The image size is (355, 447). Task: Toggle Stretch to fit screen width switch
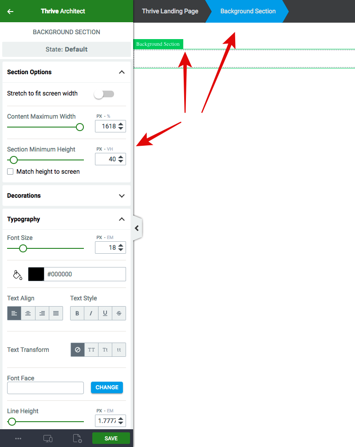104,94
